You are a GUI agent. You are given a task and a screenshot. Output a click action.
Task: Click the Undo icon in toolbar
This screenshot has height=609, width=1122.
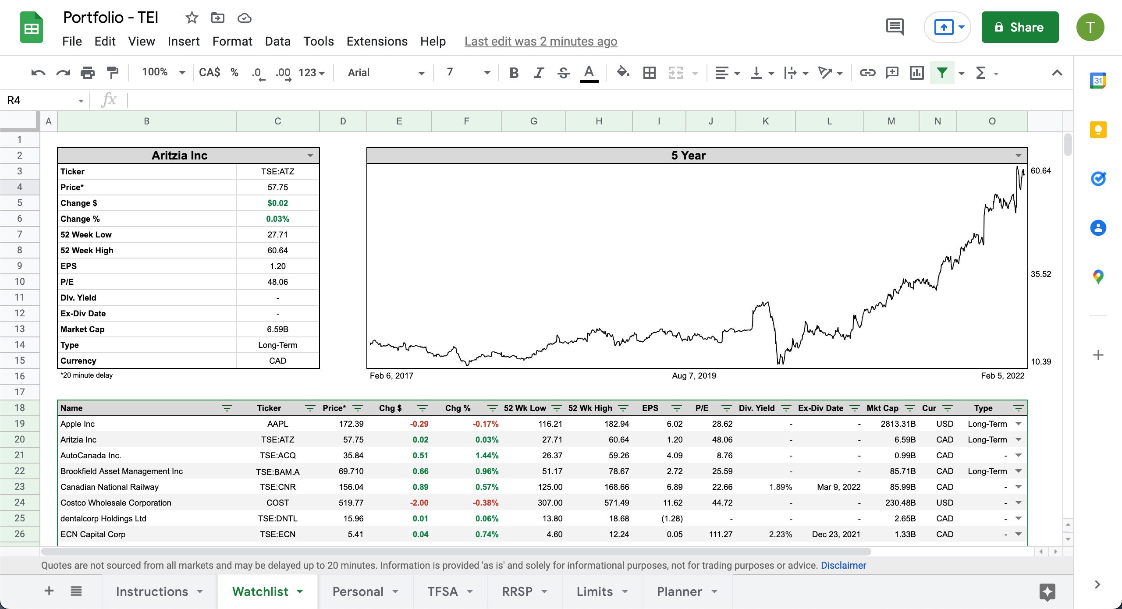click(x=38, y=73)
